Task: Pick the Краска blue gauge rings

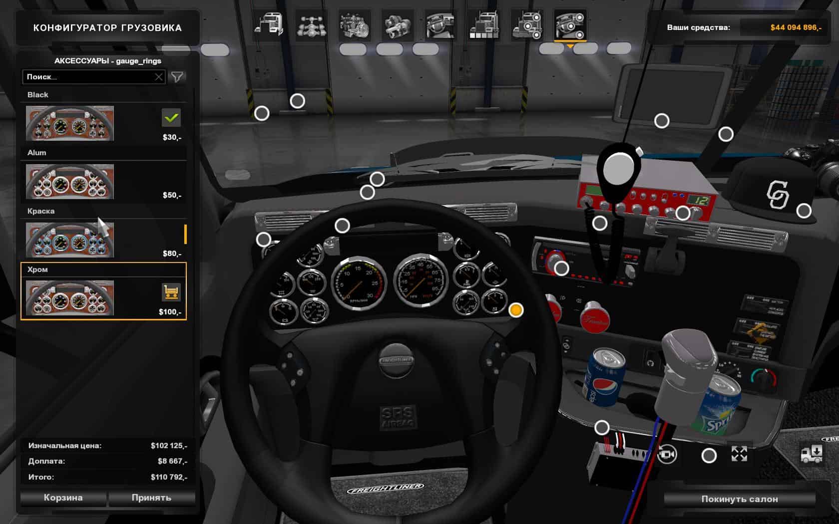Action: 70,240
